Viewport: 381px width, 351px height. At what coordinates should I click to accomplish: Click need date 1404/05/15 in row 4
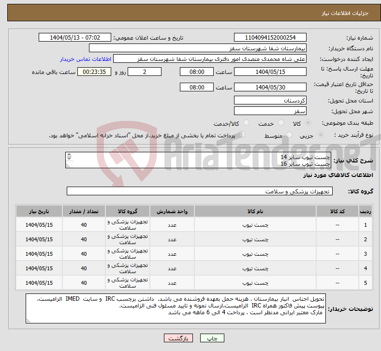[x=39, y=268]
